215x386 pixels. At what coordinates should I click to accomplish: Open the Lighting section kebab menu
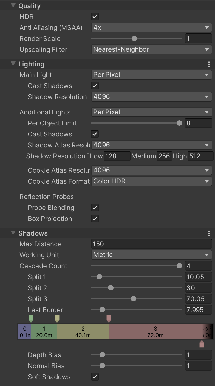[209, 64]
